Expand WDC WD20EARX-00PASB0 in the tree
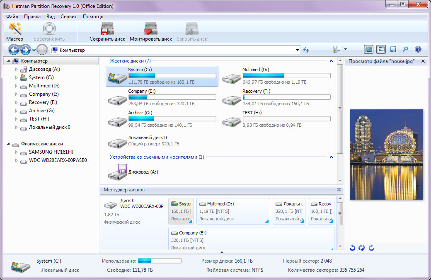The image size is (431, 280). [16, 160]
